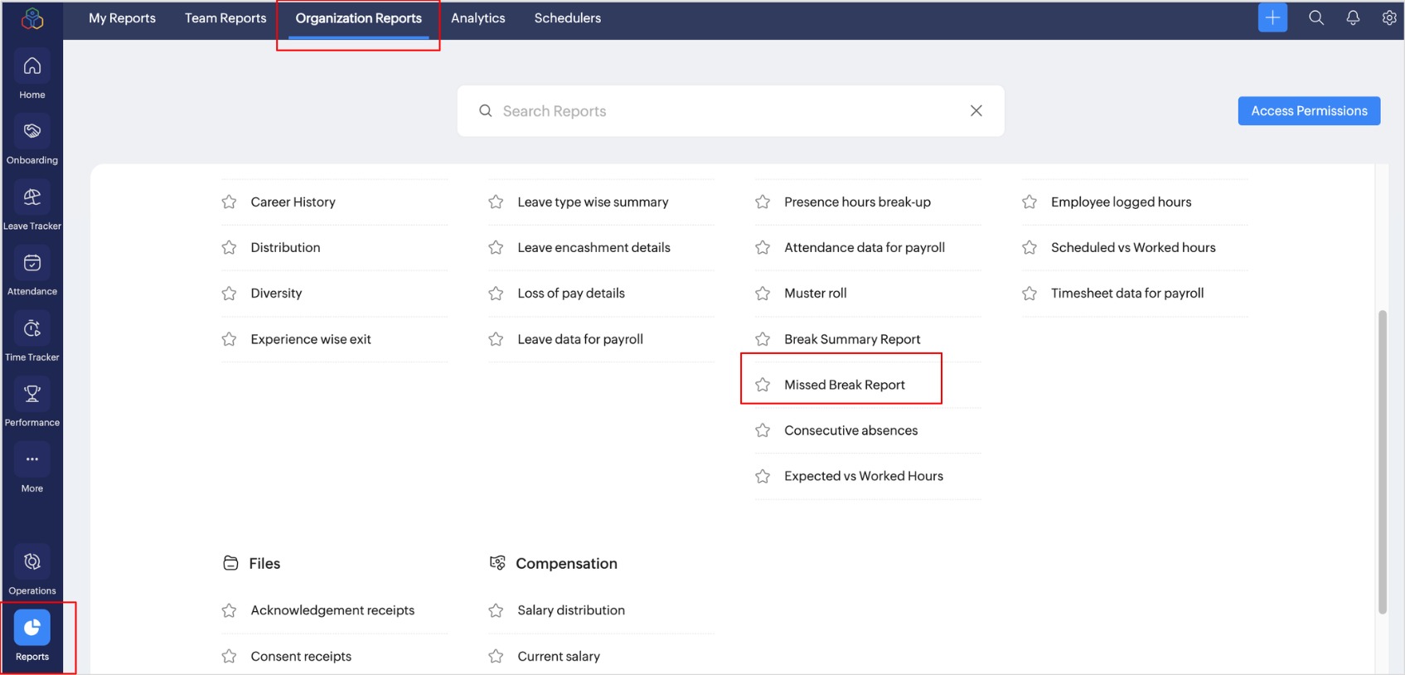Expand the More sidebar menu

point(32,460)
